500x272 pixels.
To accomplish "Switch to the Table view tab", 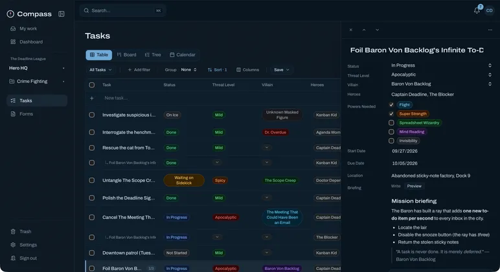I will click(x=99, y=55).
